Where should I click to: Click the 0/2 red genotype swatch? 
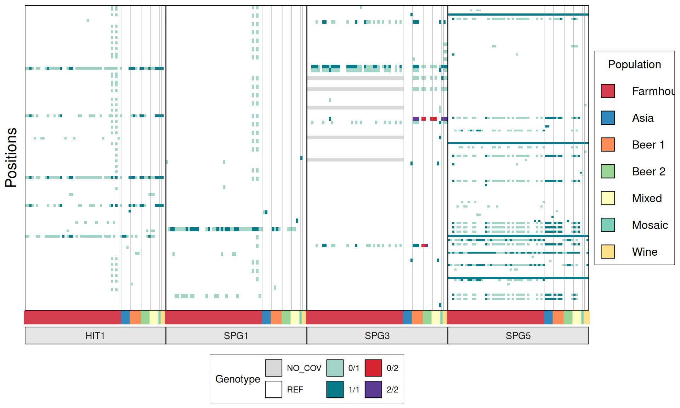373,368
